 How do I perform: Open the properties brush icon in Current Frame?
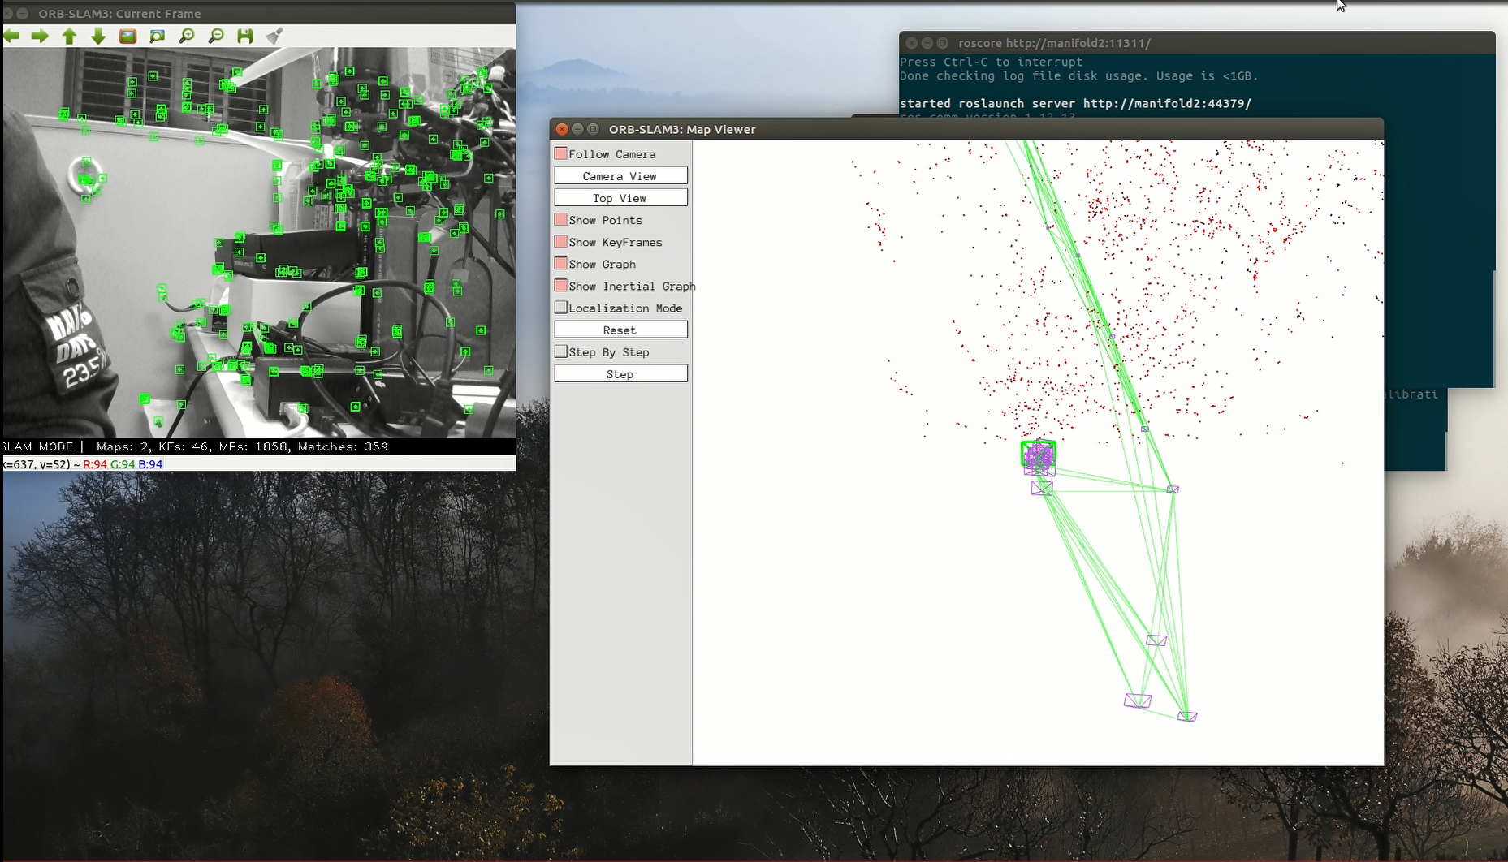274,36
